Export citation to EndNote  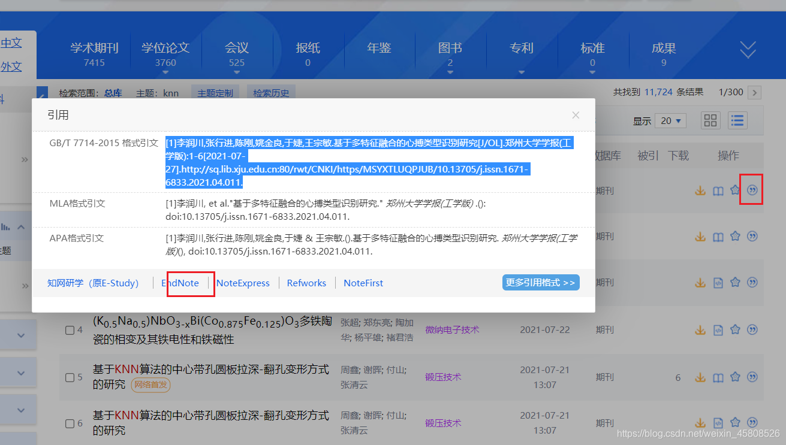(180, 283)
